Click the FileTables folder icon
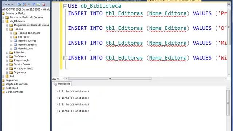 15,37
